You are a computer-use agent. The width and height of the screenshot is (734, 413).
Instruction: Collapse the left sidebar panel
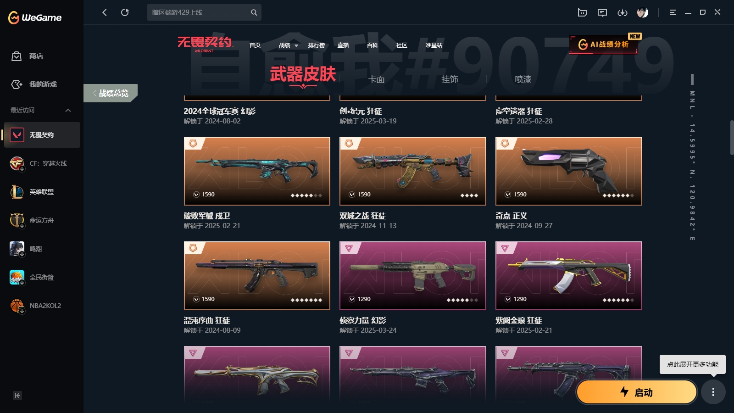pos(17,396)
